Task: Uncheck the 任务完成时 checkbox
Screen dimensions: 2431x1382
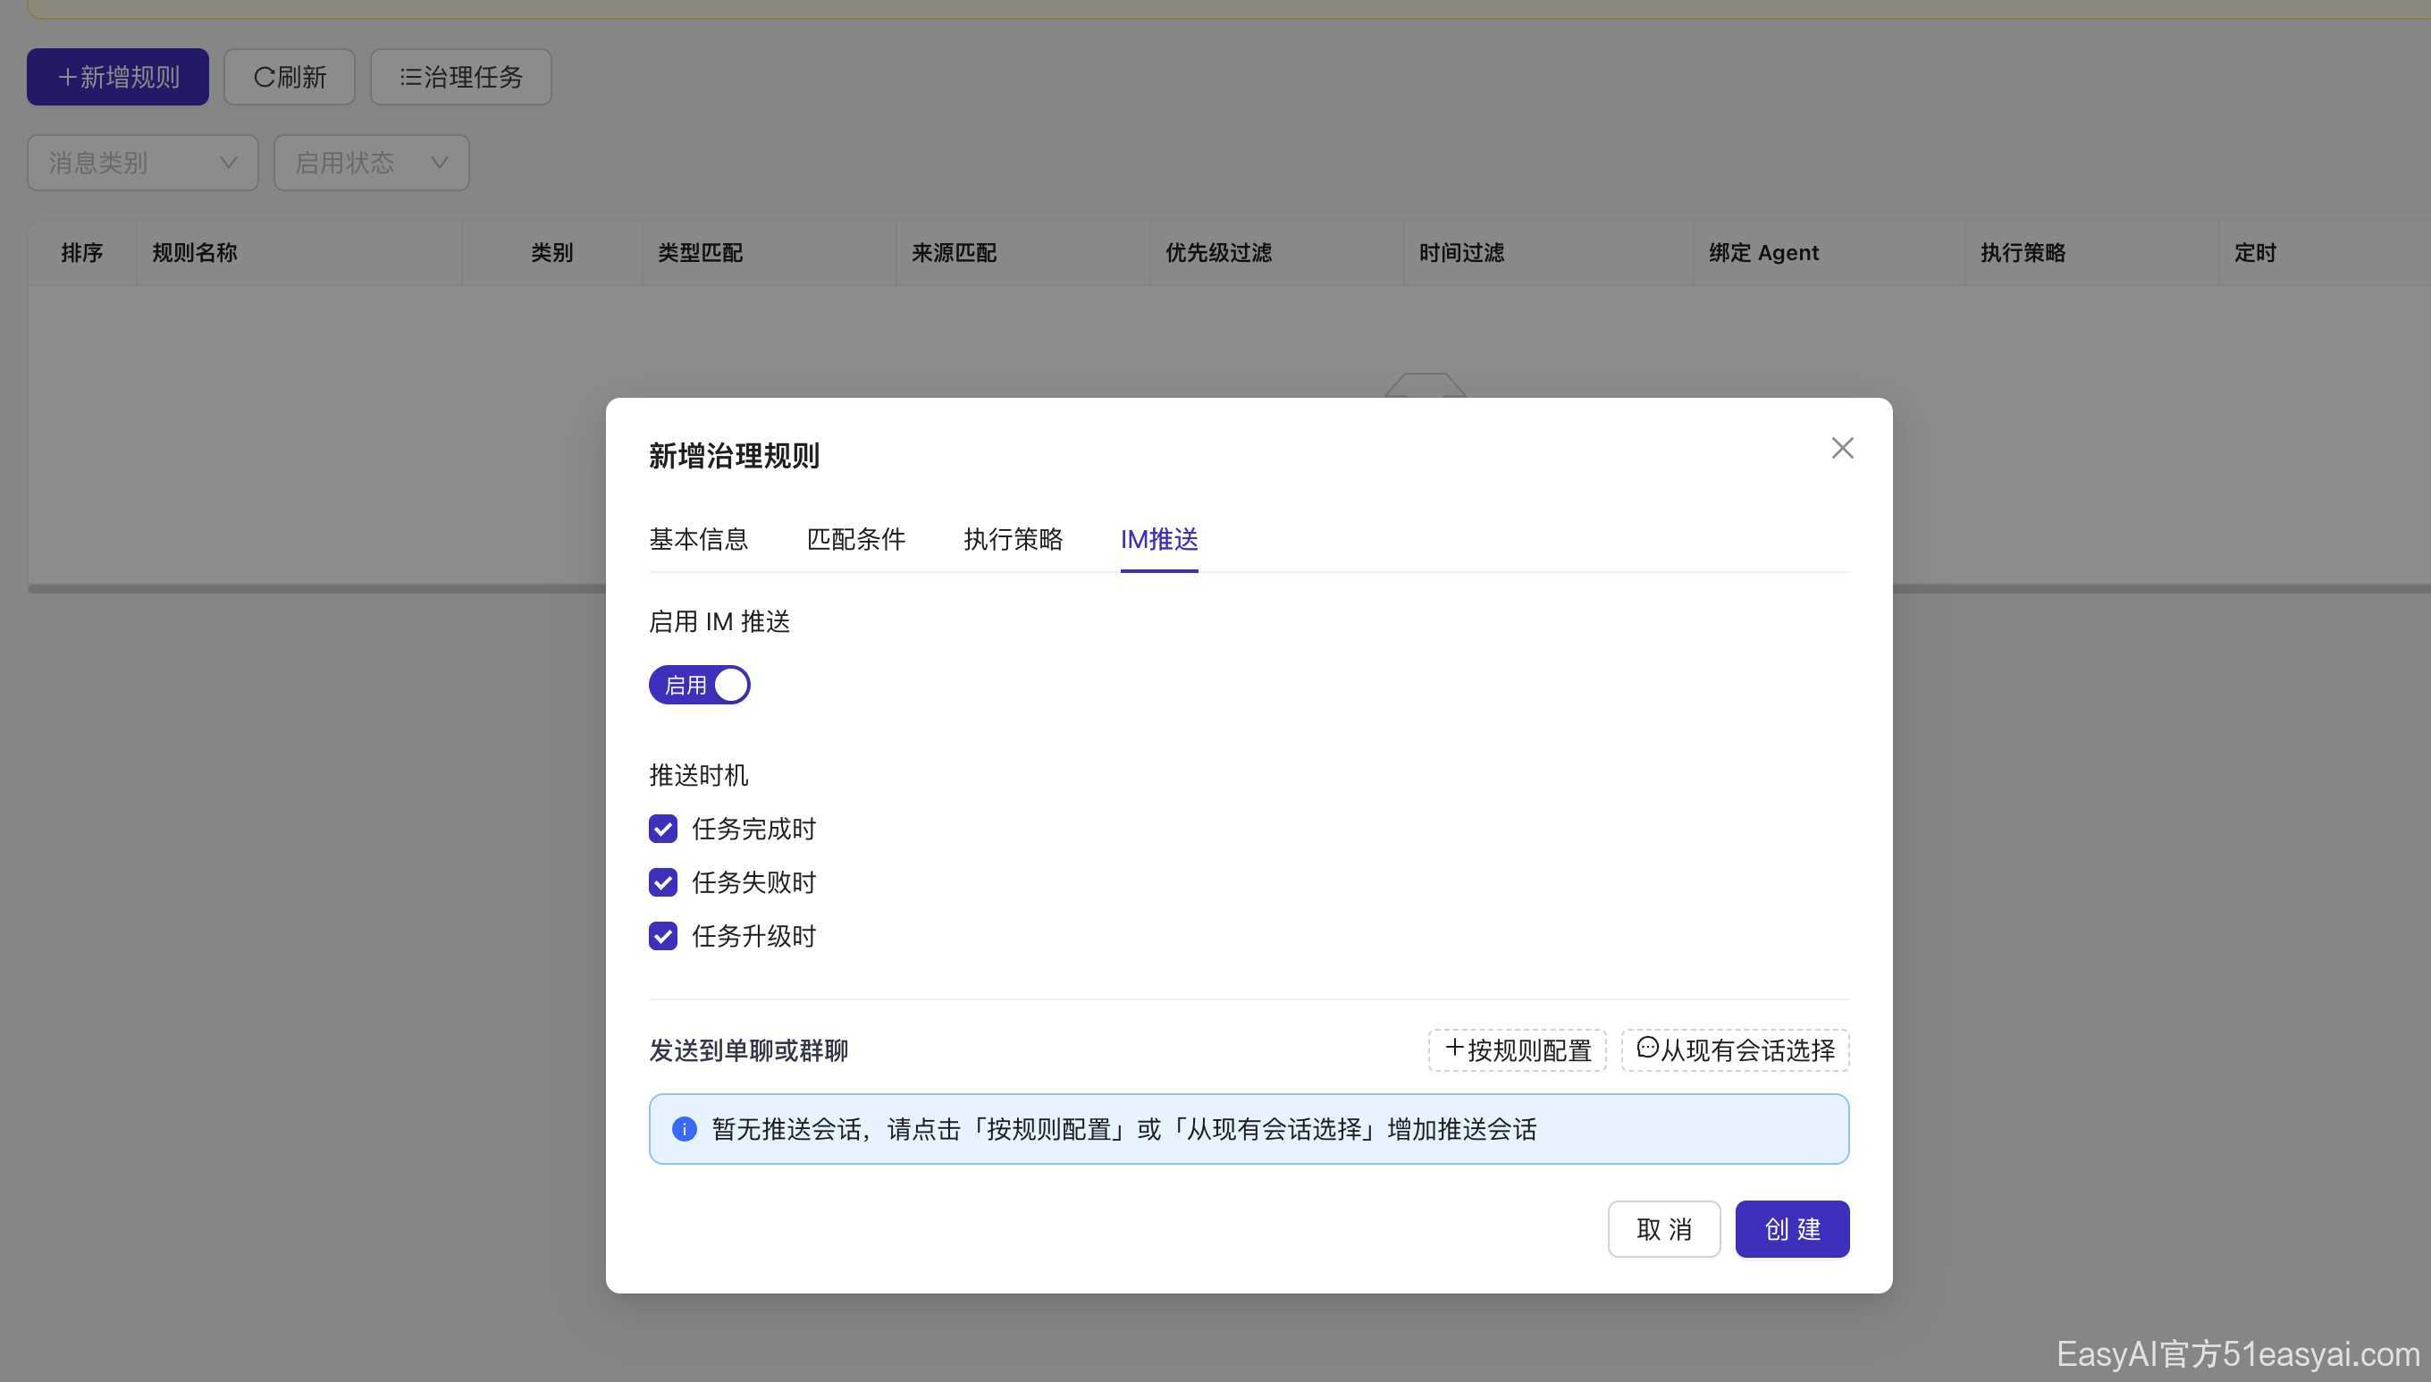Action: [663, 829]
